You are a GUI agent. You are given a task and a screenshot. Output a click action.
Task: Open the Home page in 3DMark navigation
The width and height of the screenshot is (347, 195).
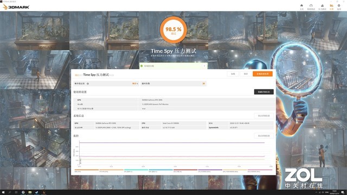pyautogui.click(x=301, y=7)
